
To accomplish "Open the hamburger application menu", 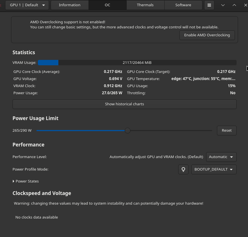I will coord(209,5).
